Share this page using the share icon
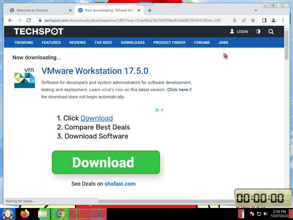 244,20
